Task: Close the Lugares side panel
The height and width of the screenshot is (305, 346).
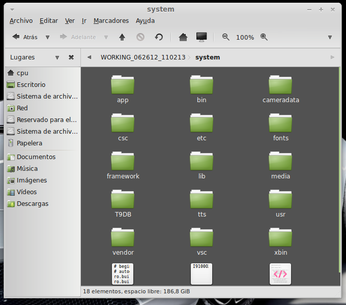Action: [x=71, y=57]
